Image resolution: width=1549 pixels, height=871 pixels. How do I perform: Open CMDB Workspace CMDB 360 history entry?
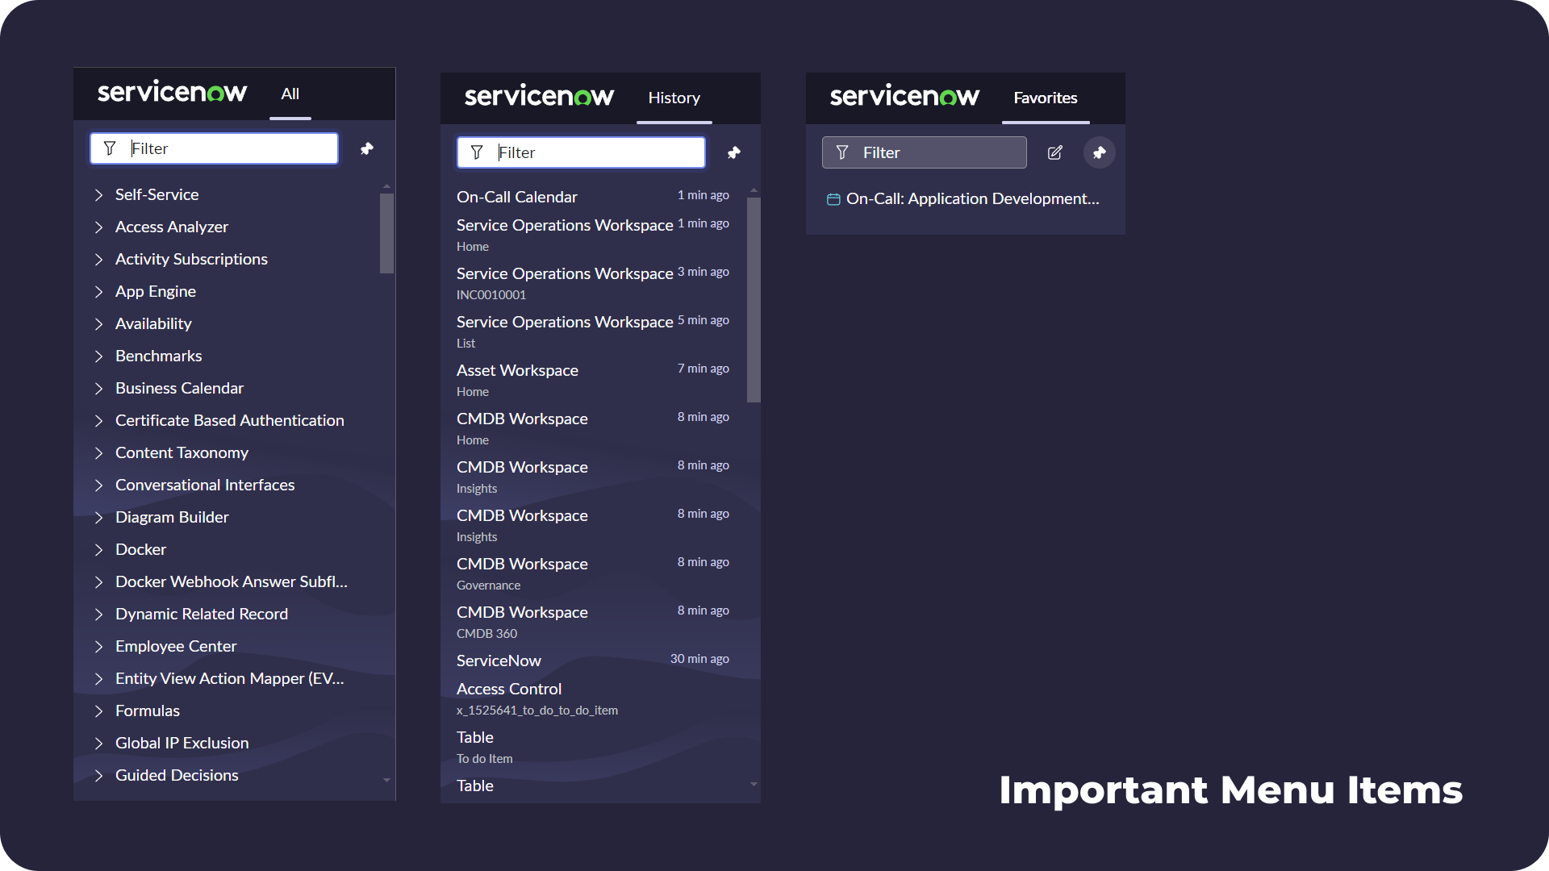point(593,622)
